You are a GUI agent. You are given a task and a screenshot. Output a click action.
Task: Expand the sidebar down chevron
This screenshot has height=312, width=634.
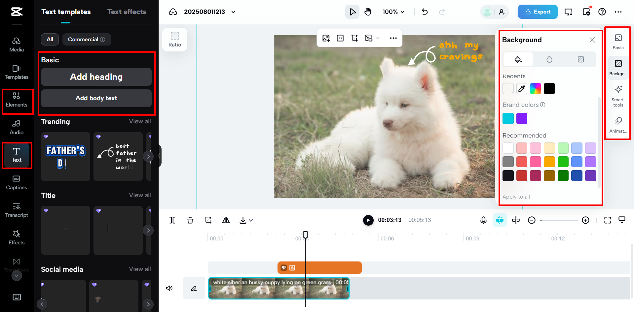pos(17,275)
